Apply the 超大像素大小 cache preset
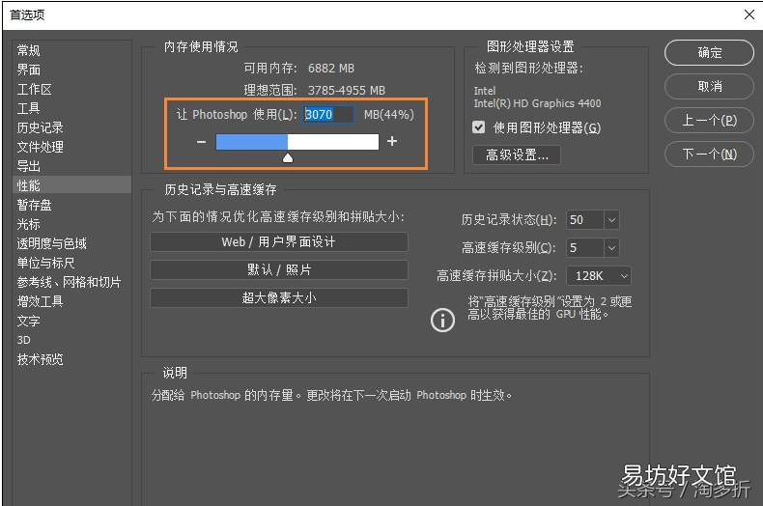The height and width of the screenshot is (506, 763). [x=279, y=297]
